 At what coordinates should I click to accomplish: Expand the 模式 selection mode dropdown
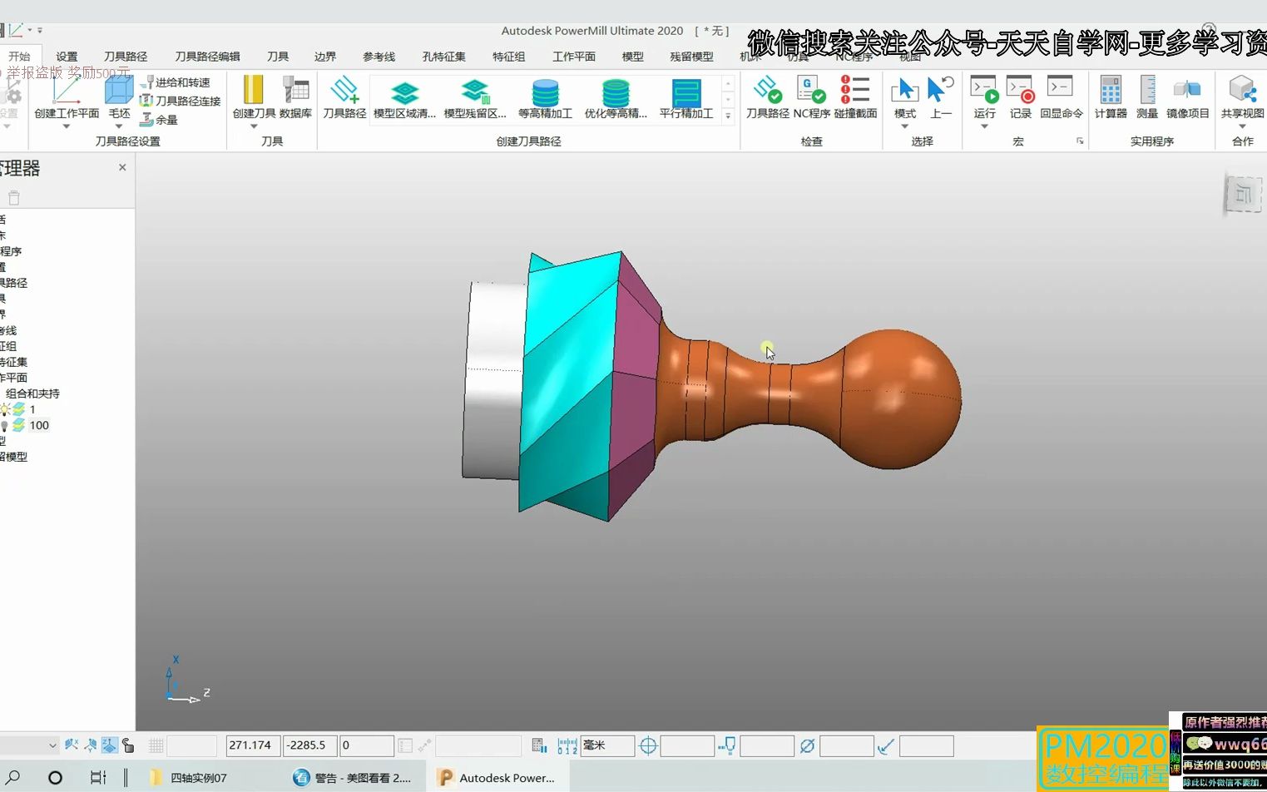(x=904, y=126)
